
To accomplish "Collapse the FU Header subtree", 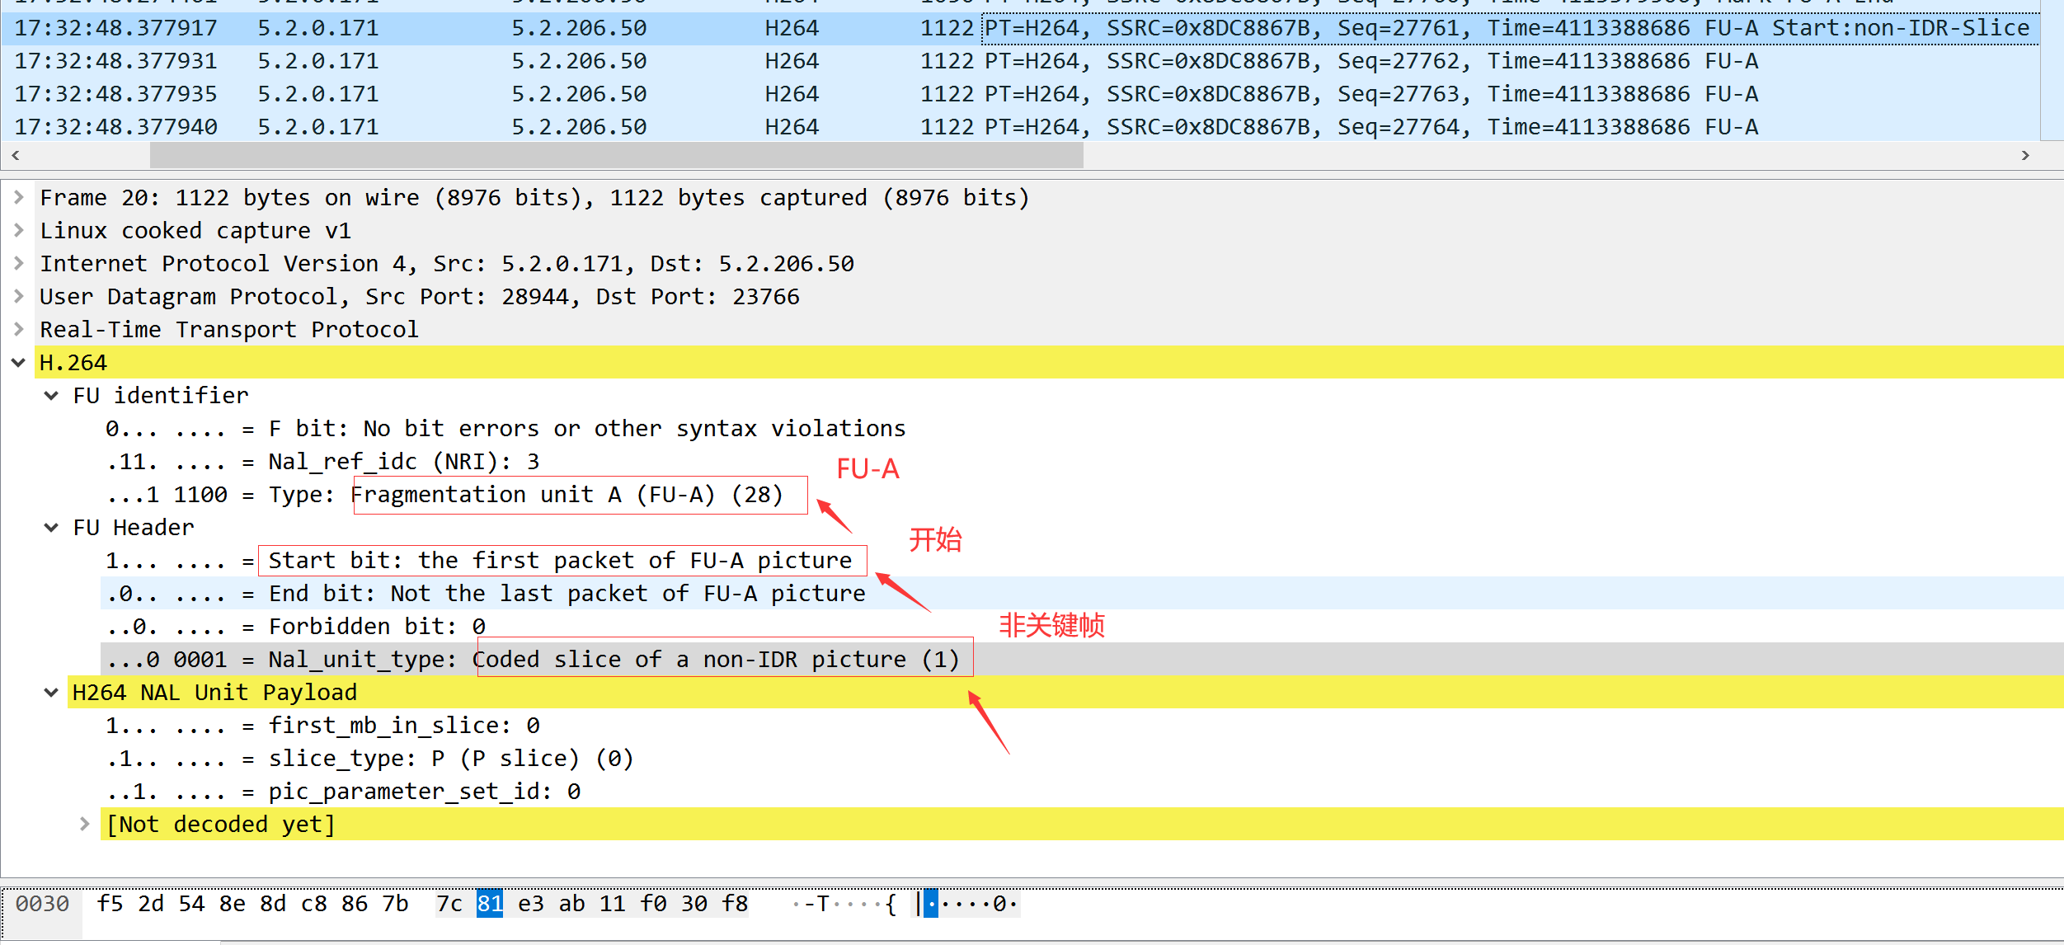I will click(x=50, y=527).
